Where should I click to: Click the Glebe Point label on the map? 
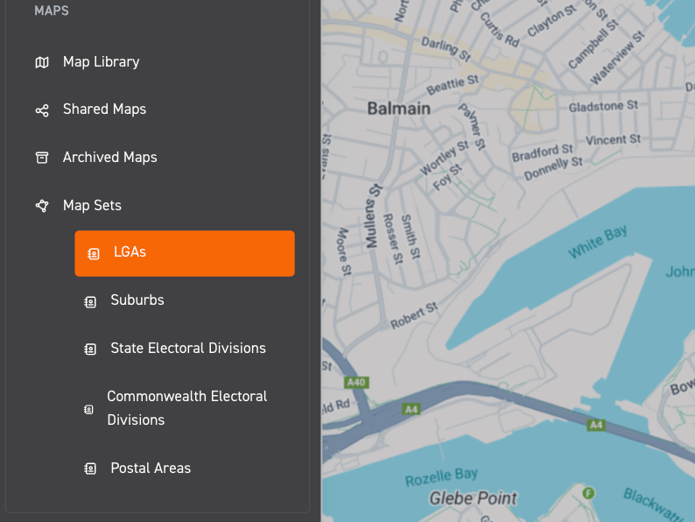473,498
